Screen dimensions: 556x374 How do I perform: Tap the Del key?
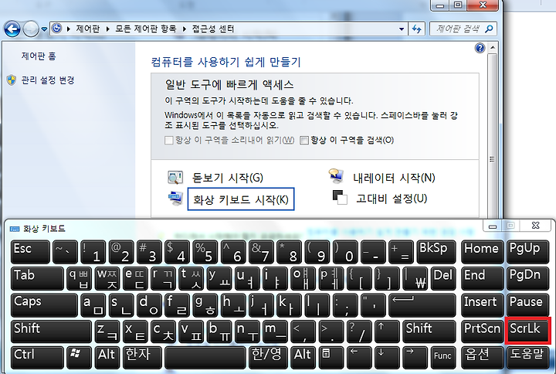point(443,279)
